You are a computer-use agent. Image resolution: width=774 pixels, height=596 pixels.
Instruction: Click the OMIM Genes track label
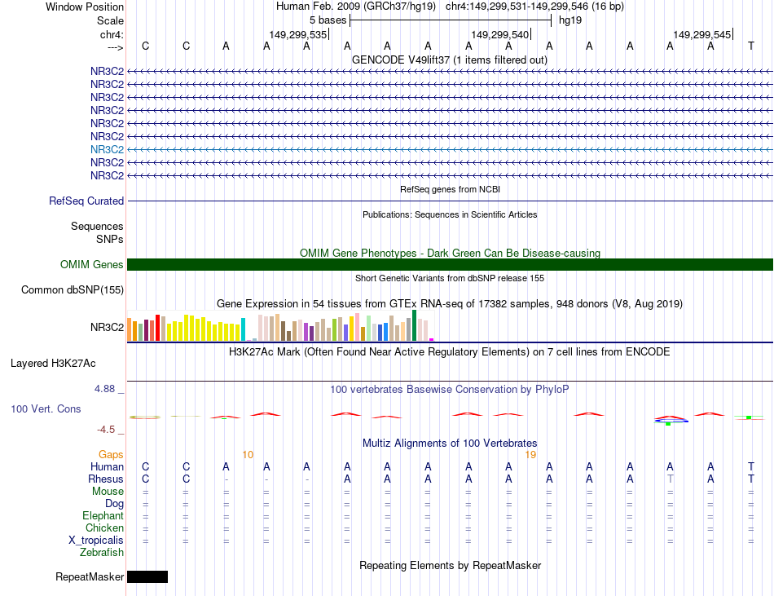coord(92,265)
